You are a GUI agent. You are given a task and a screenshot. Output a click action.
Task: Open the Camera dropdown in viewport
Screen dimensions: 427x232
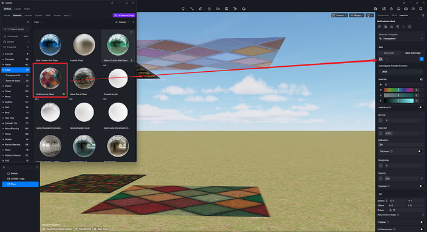click(339, 15)
